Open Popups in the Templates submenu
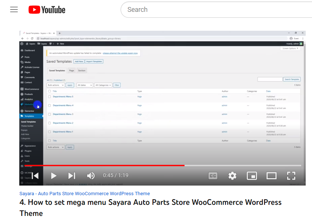This screenshot has width=312, height=220. 24,130
